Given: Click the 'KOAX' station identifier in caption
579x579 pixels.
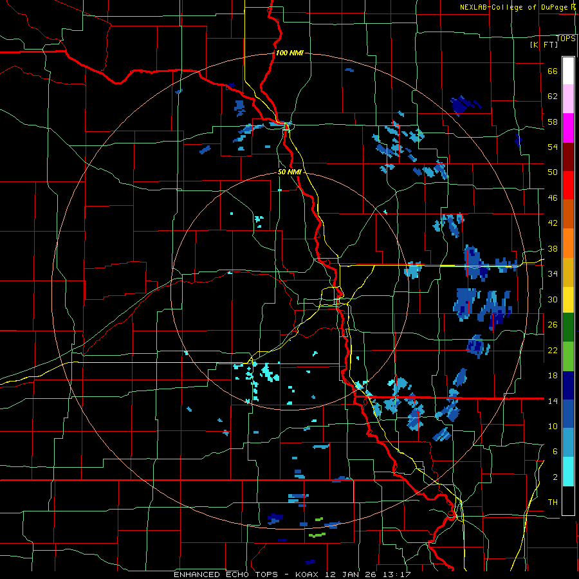Looking at the screenshot, I should click(x=308, y=574).
